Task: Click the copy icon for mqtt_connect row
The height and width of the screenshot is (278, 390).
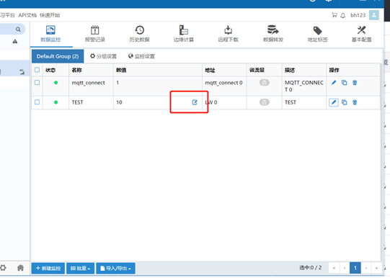Action: 345,83
